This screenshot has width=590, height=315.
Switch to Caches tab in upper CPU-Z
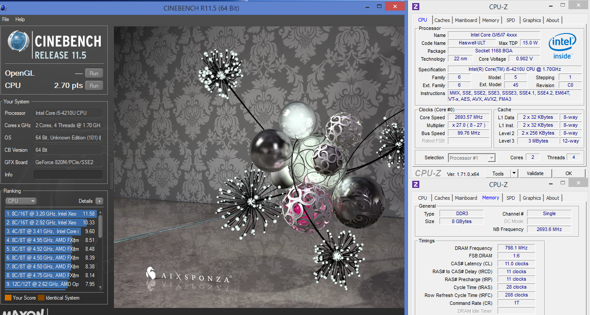pos(442,20)
